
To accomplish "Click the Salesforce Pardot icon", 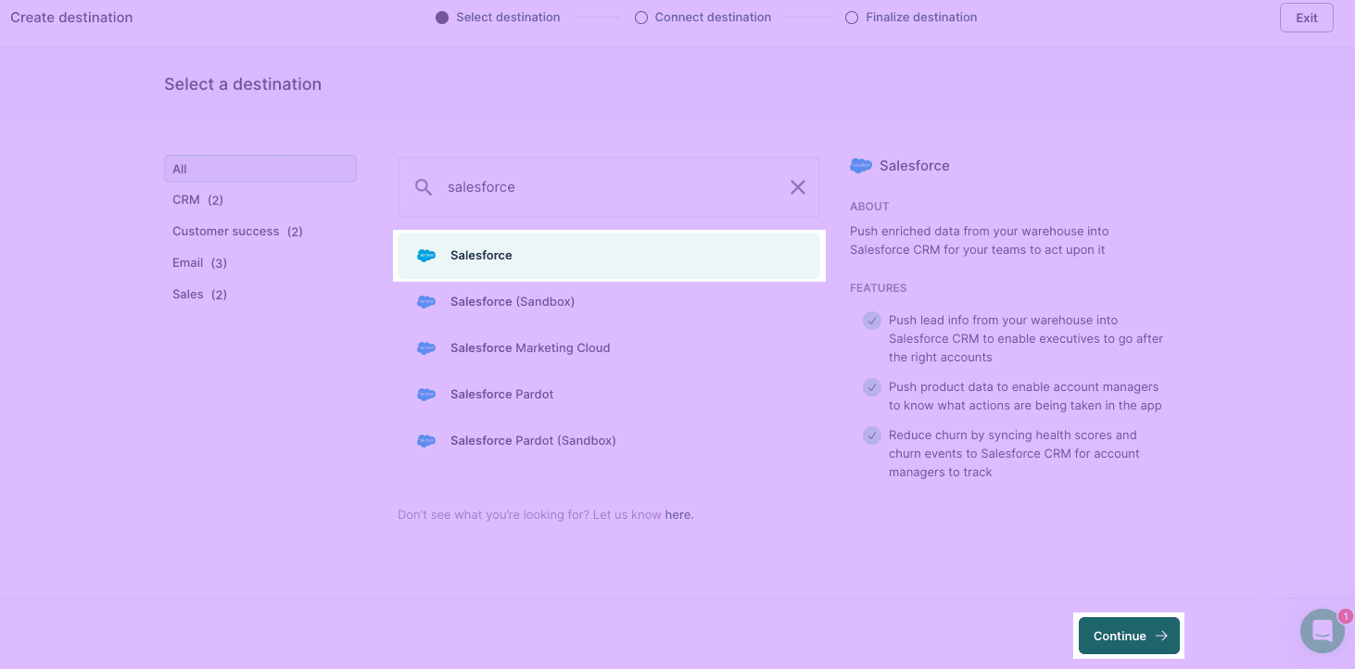I will tap(426, 394).
